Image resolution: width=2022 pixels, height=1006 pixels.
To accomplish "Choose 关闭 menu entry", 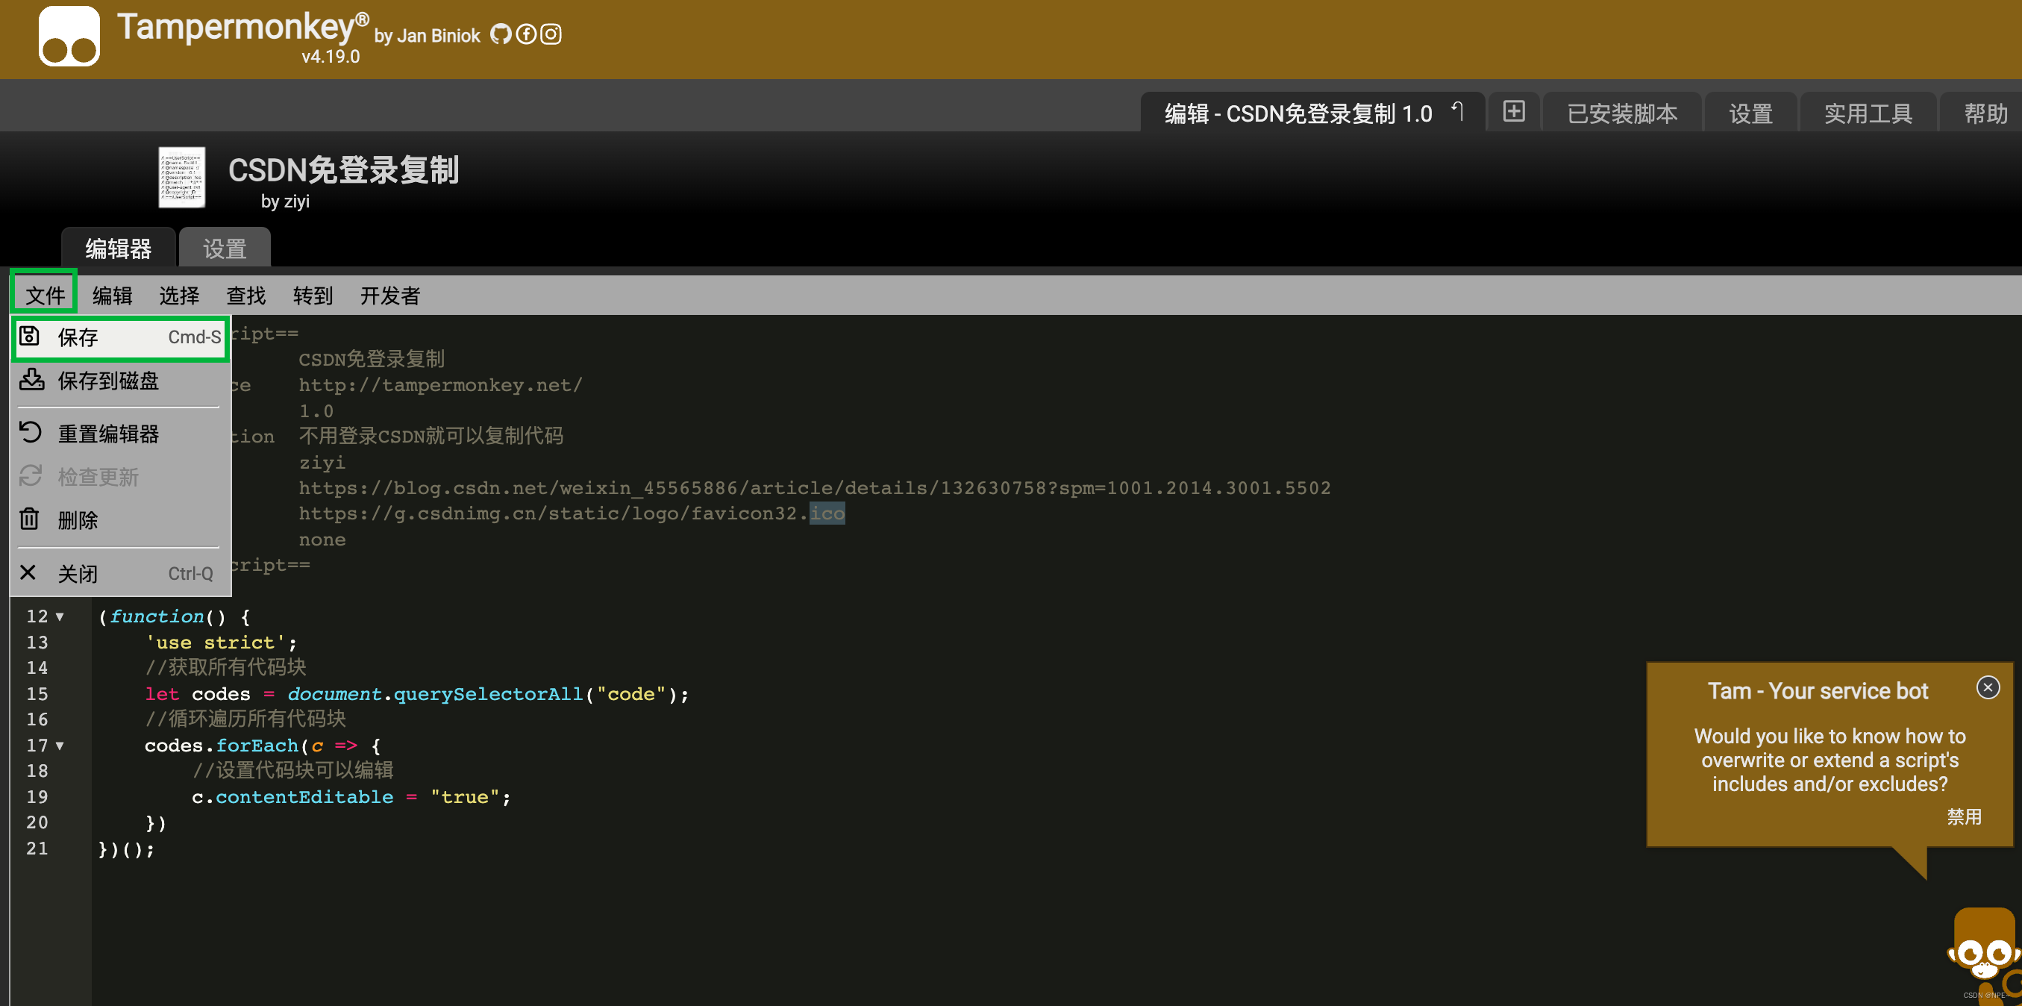I will pyautogui.click(x=120, y=573).
